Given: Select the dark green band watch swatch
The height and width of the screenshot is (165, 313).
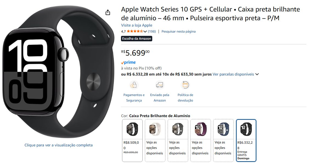Looking at the screenshot, I should click(178, 140).
